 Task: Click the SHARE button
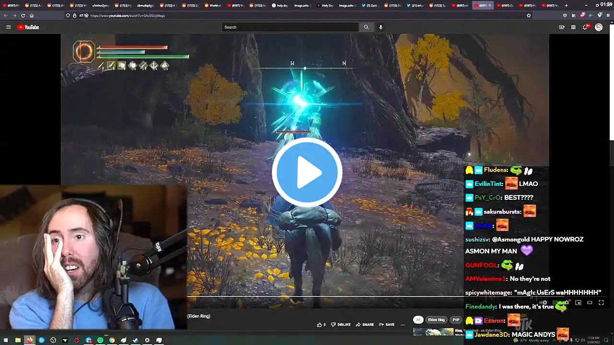365,324
